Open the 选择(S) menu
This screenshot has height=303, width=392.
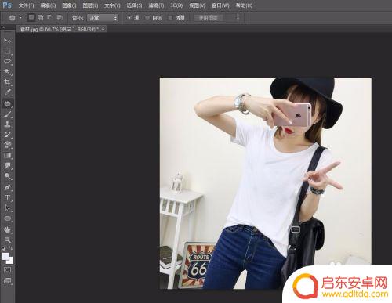[134, 5]
